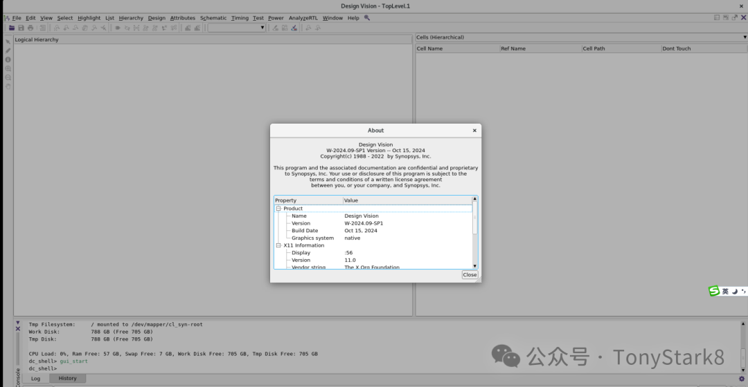Click the 英 language indicator
The width and height of the screenshot is (748, 387).
tap(725, 292)
